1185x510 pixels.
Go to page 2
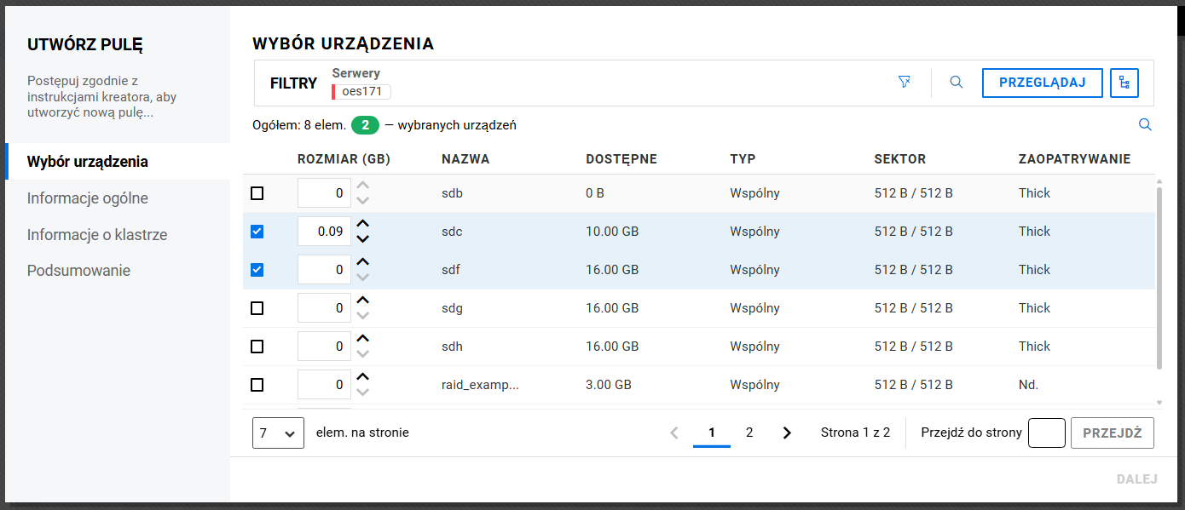pos(749,433)
